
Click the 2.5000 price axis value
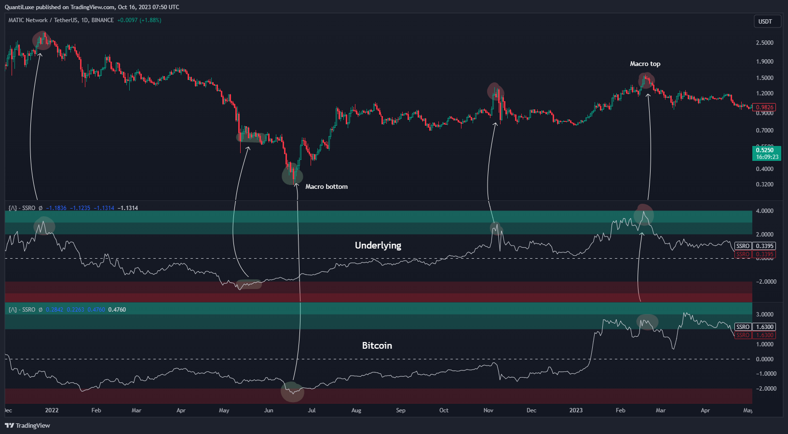coord(764,43)
